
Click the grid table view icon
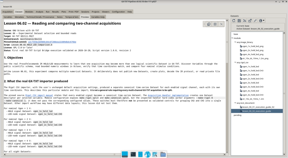[215, 24]
